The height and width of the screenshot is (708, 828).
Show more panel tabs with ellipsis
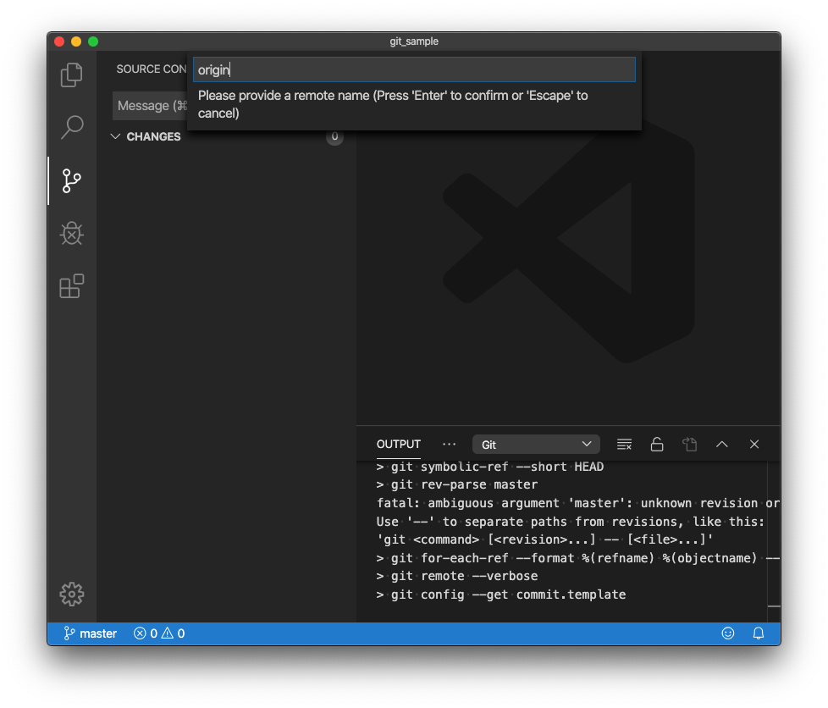[449, 445]
